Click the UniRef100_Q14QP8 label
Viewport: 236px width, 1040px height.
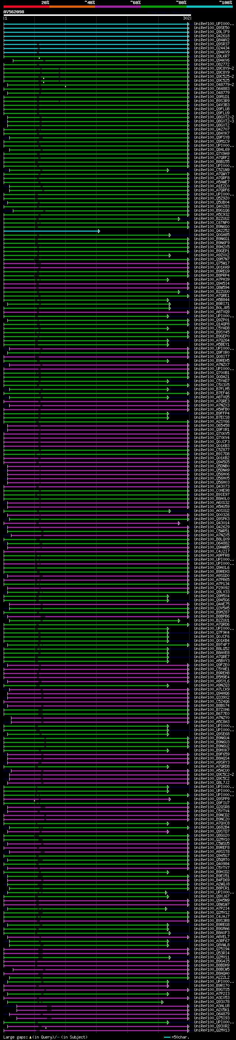click(212, 324)
